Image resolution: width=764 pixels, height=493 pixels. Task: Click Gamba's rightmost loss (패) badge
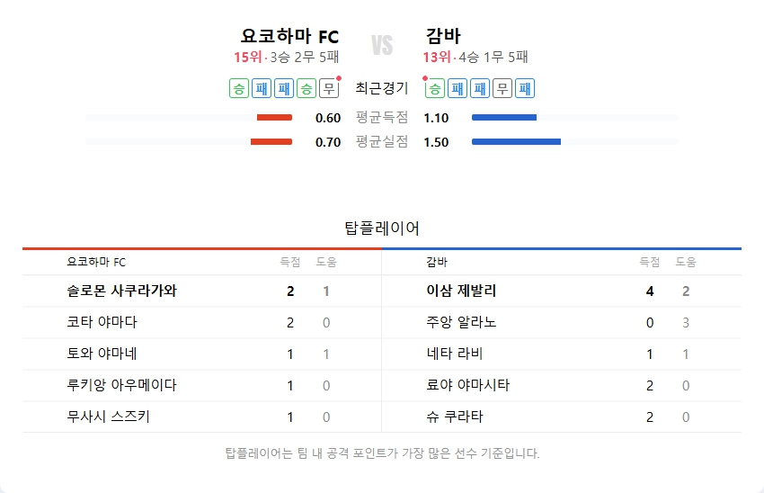526,88
